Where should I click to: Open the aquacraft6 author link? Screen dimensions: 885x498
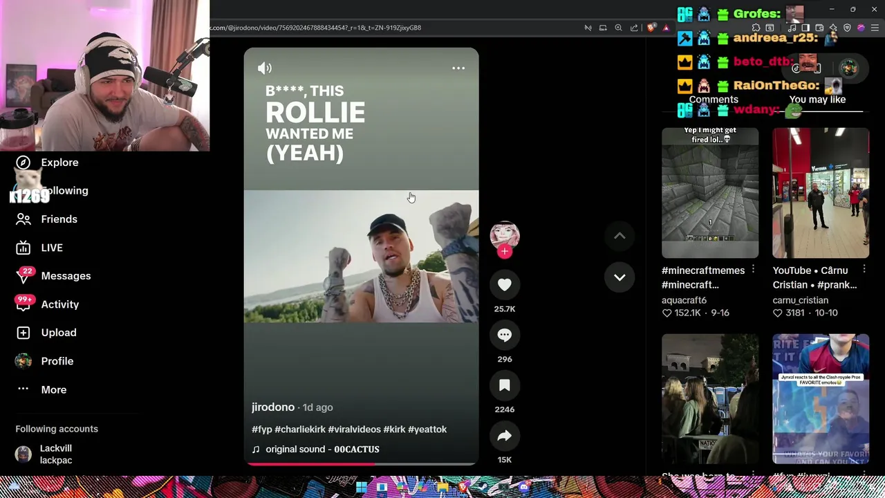click(684, 300)
